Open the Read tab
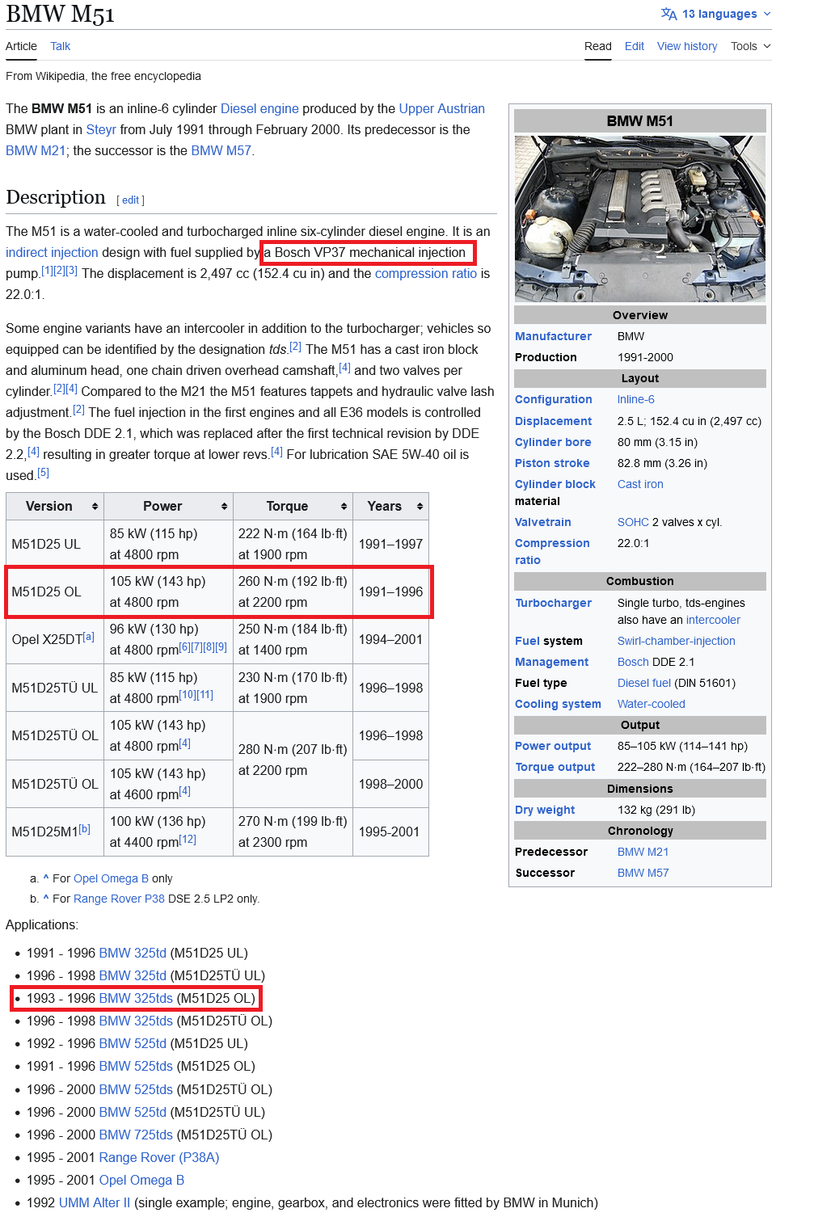This screenshot has height=1221, width=814. [x=598, y=46]
